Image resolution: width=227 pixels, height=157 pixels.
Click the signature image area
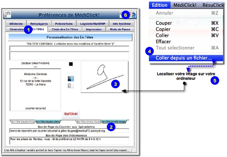pos(104,77)
